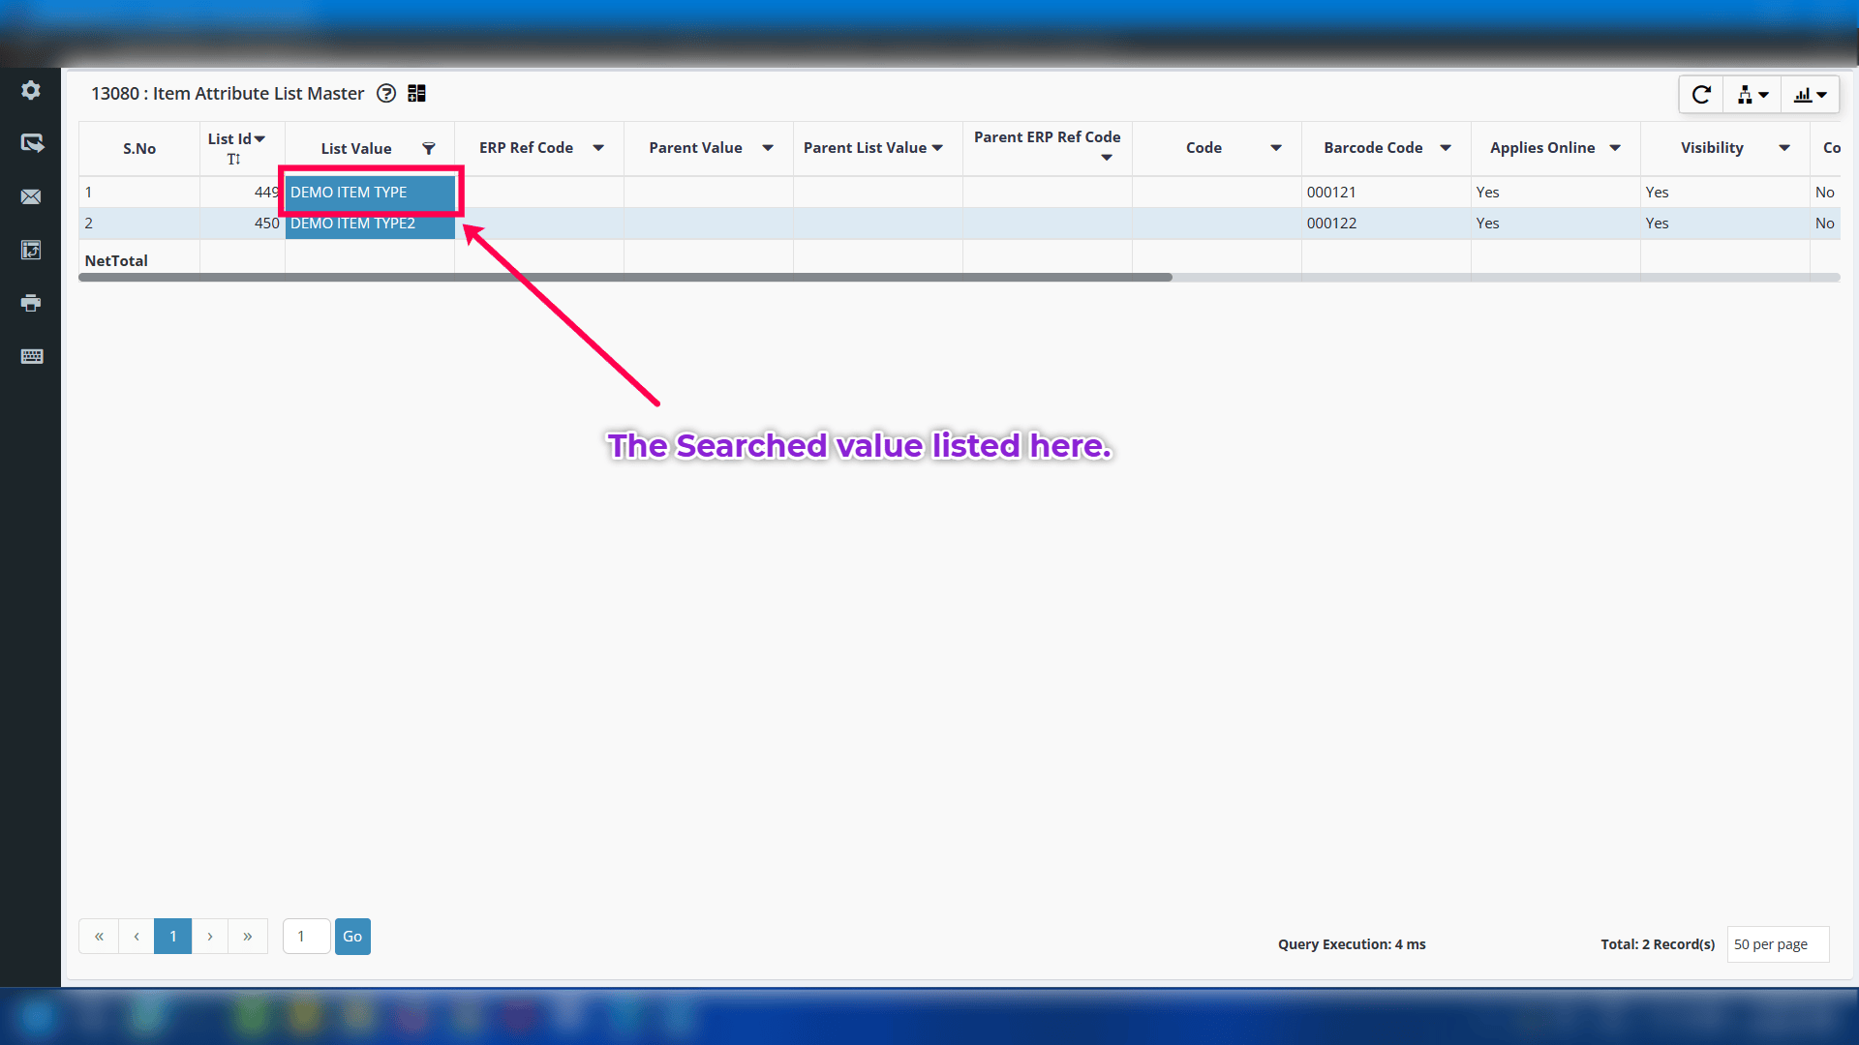
Task: Click the envelope mail sidebar icon
Action: pyautogui.click(x=31, y=196)
